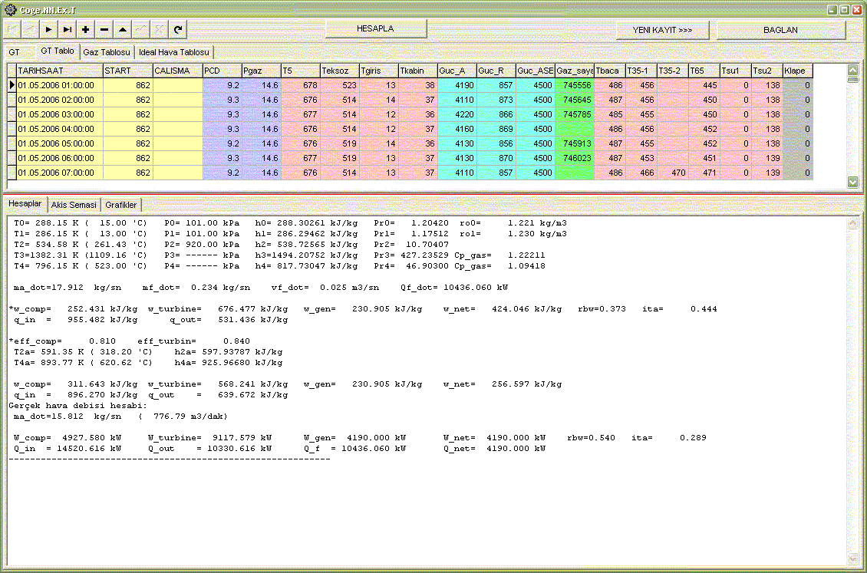
Task: Click the Guc_A column header
Action: tap(457, 71)
